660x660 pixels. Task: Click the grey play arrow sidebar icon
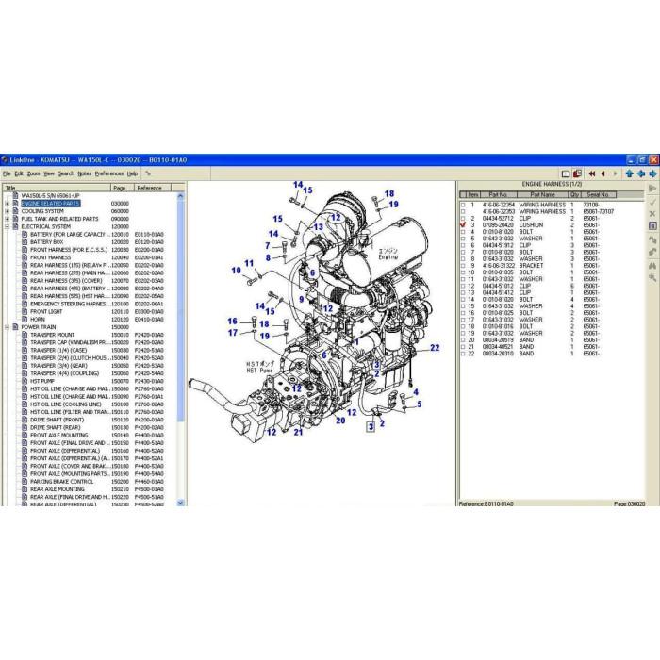[652, 189]
